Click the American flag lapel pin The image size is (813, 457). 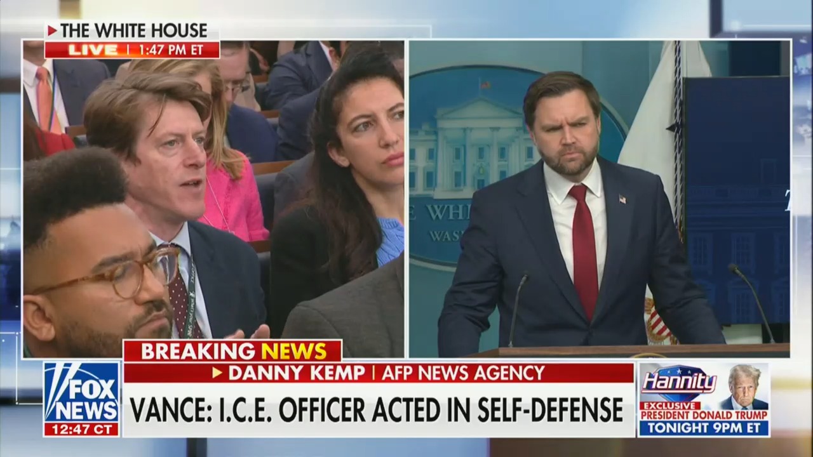622,199
